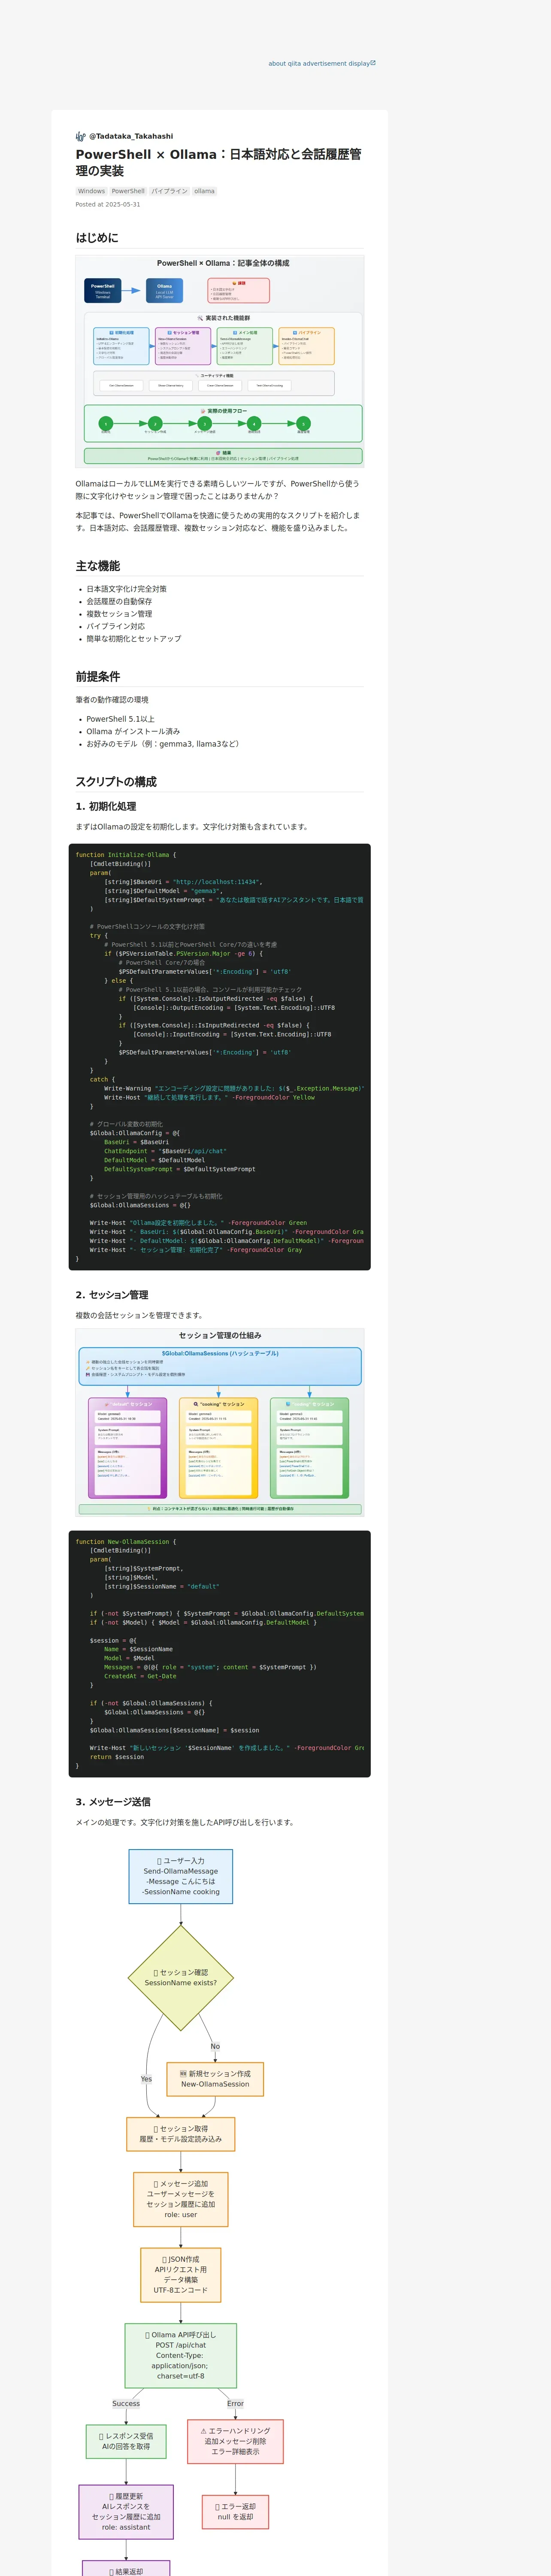
Task: Click the '主な機能' heading
Action: click(x=98, y=566)
